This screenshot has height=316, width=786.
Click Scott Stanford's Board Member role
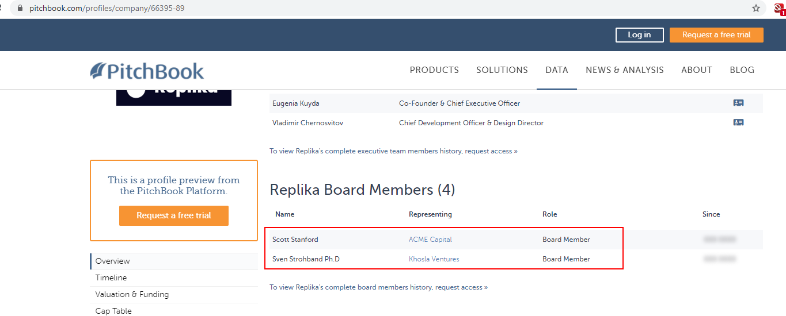point(566,240)
